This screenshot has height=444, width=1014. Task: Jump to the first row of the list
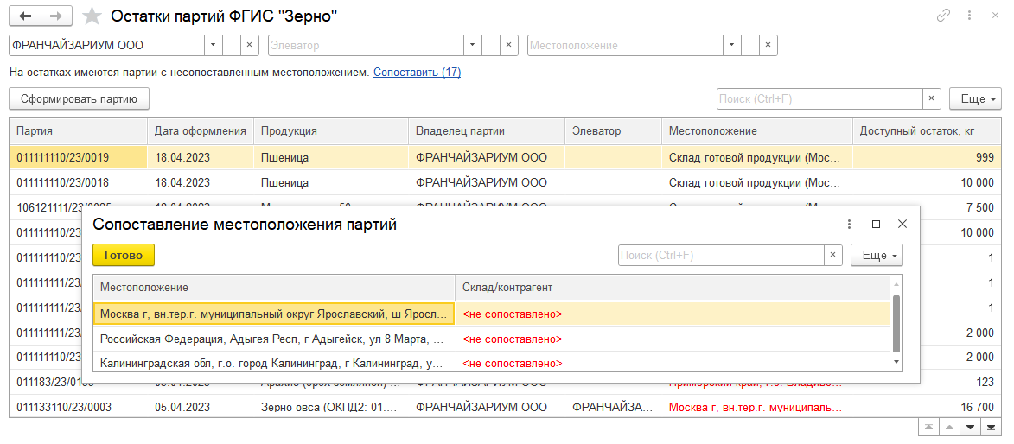(x=928, y=427)
